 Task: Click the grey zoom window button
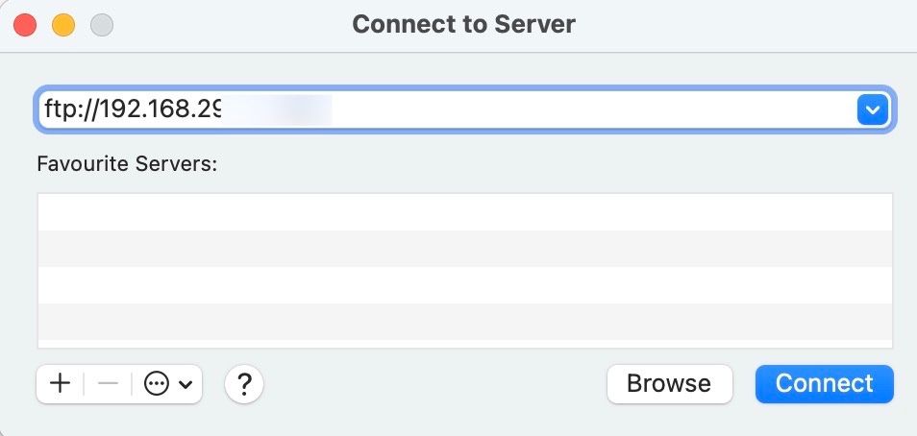click(101, 24)
